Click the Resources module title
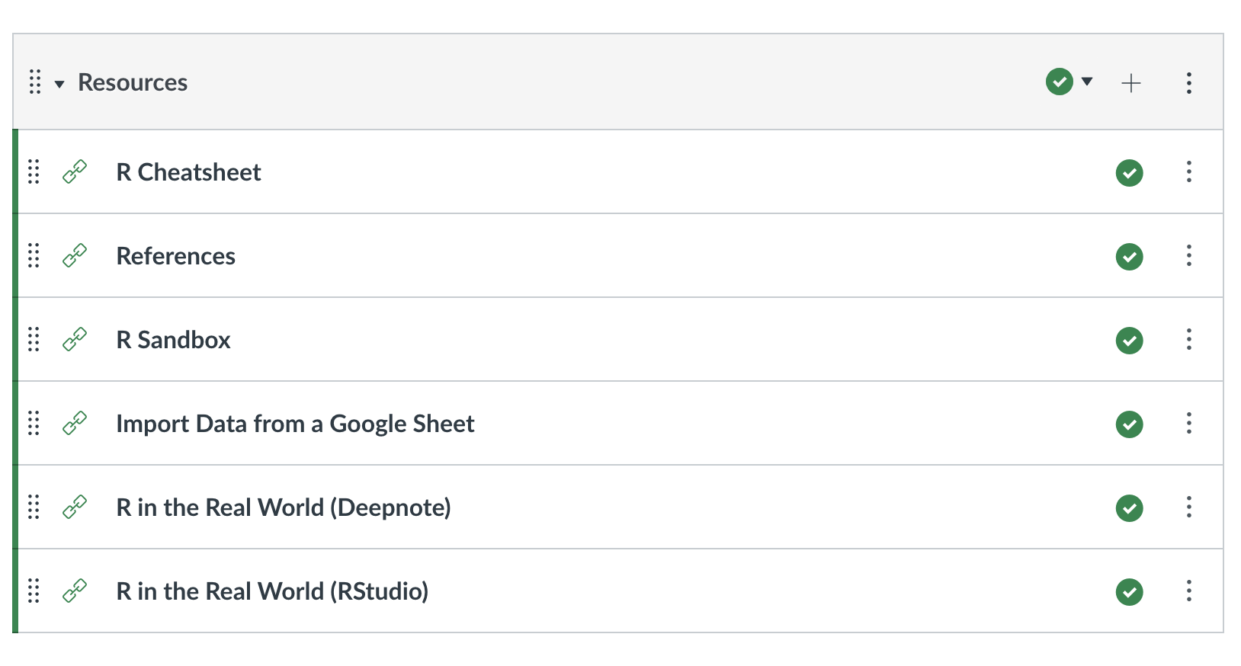 [x=133, y=82]
